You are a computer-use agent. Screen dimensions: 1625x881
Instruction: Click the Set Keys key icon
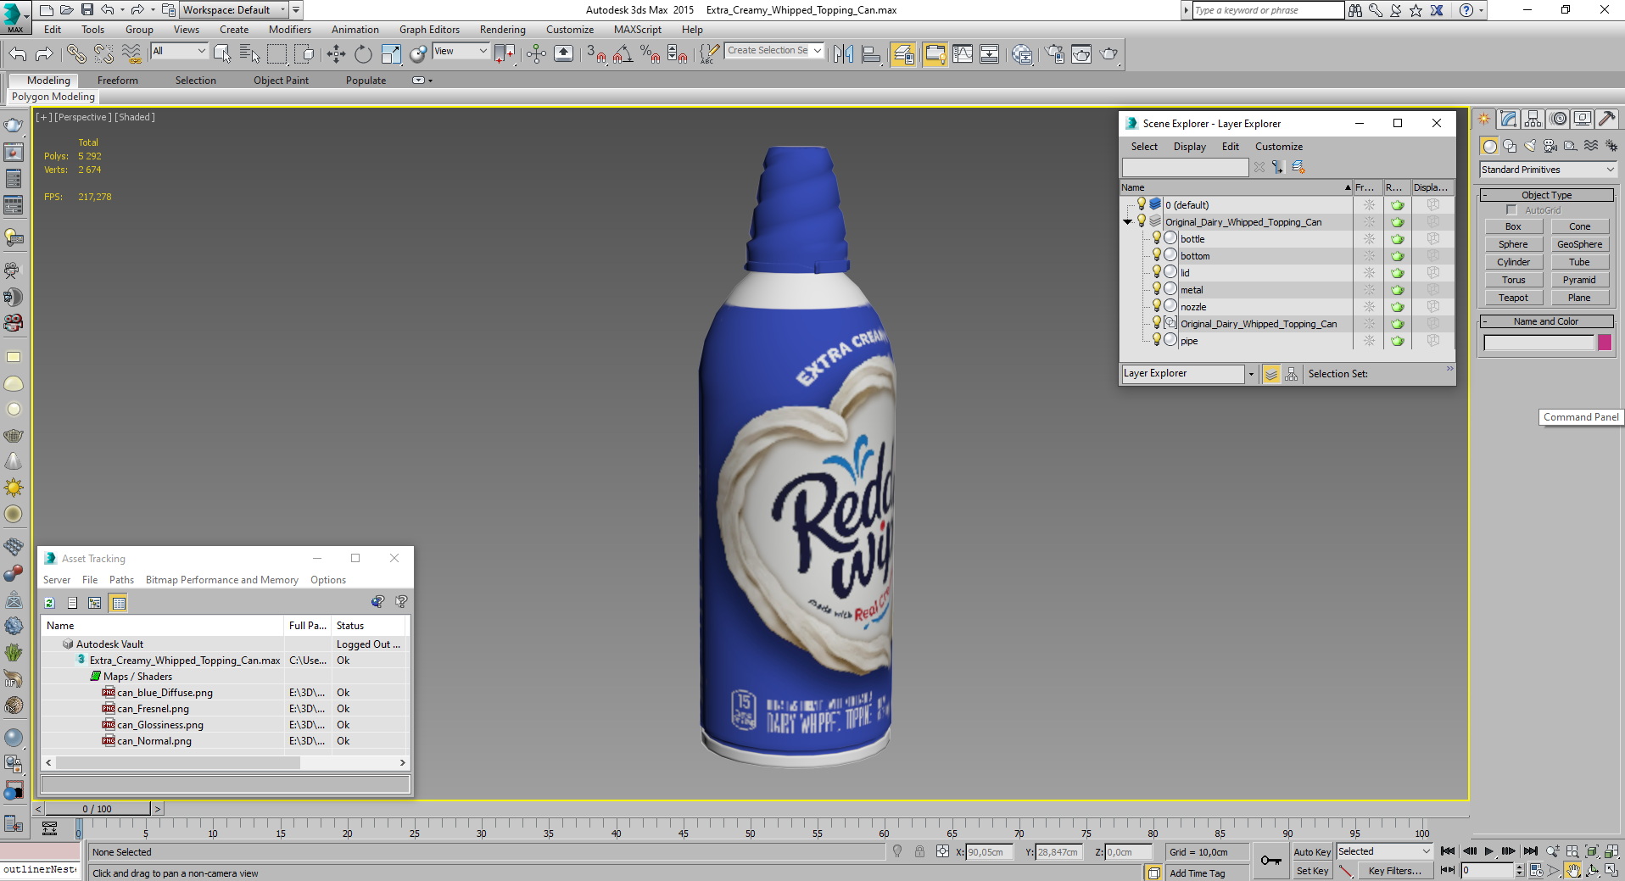point(1270,861)
